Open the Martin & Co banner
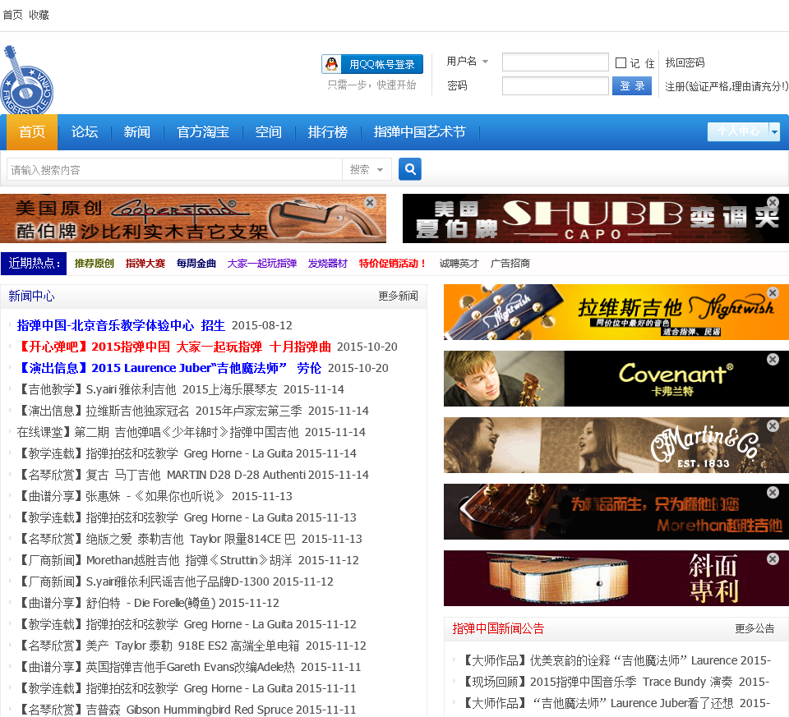789x717 pixels. 616,445
